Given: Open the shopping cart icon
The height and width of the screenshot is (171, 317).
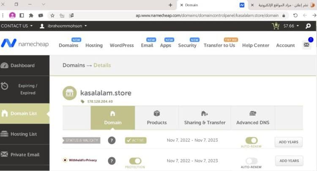Looking at the screenshot, I should [276, 26].
